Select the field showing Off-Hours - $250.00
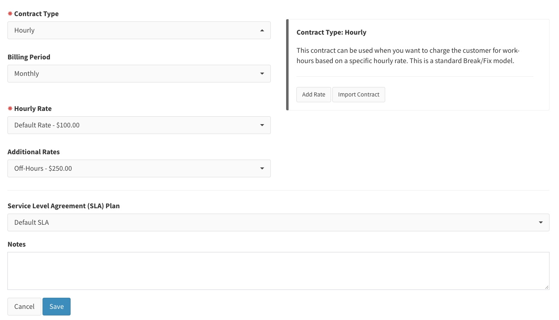 click(x=139, y=168)
